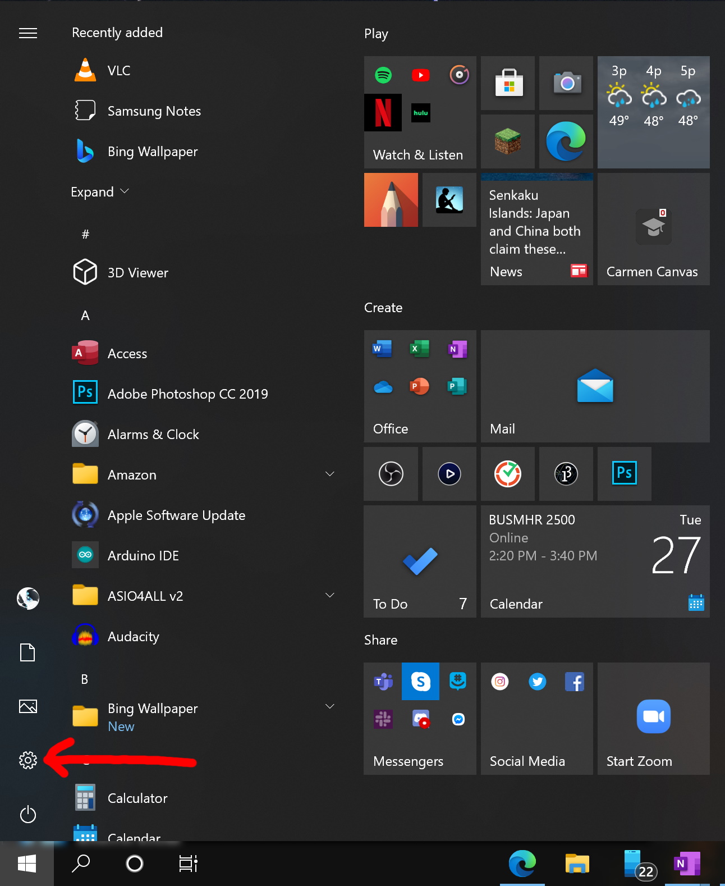The width and height of the screenshot is (725, 886).
Task: Open Task View on taskbar
Action: tap(188, 864)
